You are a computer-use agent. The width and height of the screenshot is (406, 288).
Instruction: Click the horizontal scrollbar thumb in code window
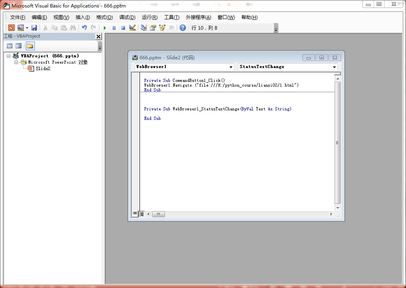coord(159,214)
